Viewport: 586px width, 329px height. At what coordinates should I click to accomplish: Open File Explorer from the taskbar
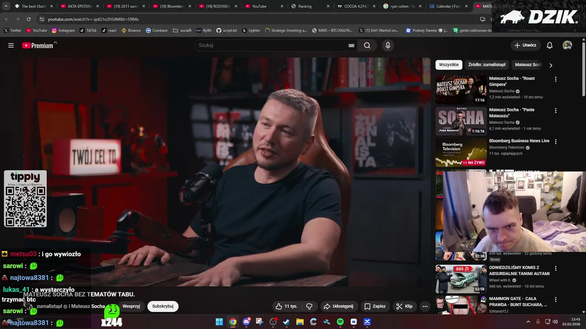300,322
